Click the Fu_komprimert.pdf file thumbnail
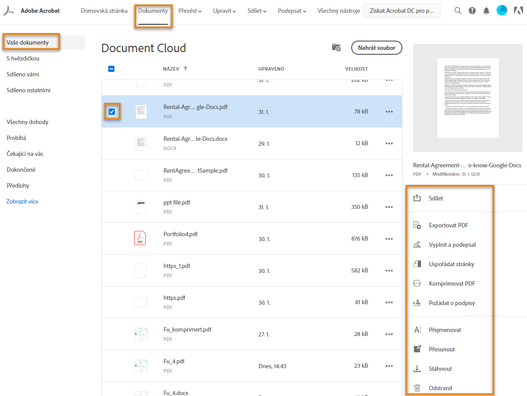This screenshot has width=527, height=396. coord(141,334)
